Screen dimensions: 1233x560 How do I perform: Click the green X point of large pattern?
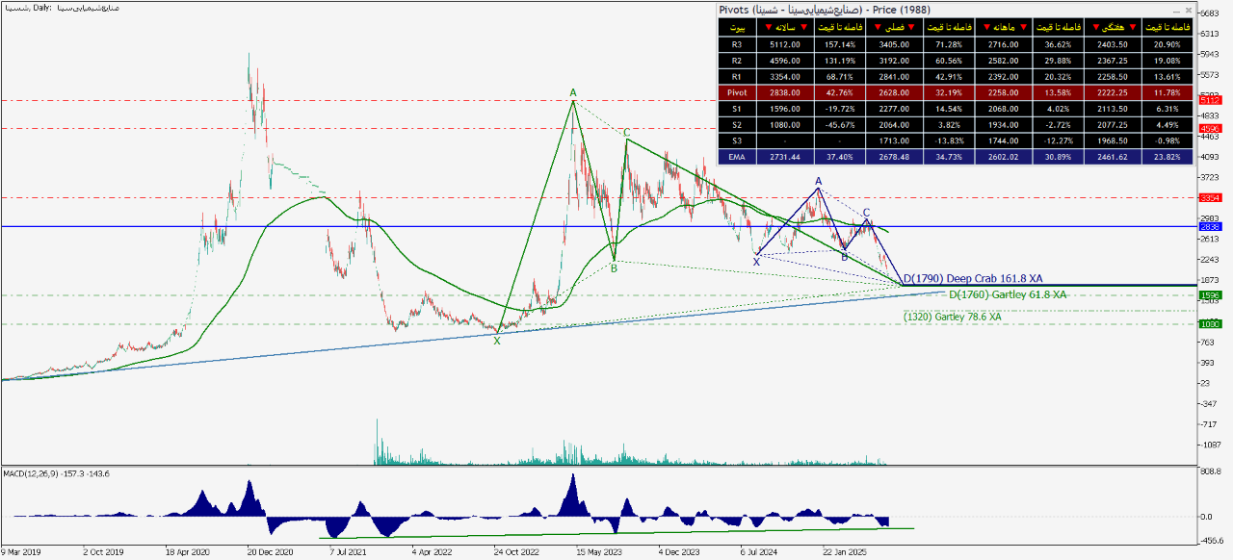497,340
